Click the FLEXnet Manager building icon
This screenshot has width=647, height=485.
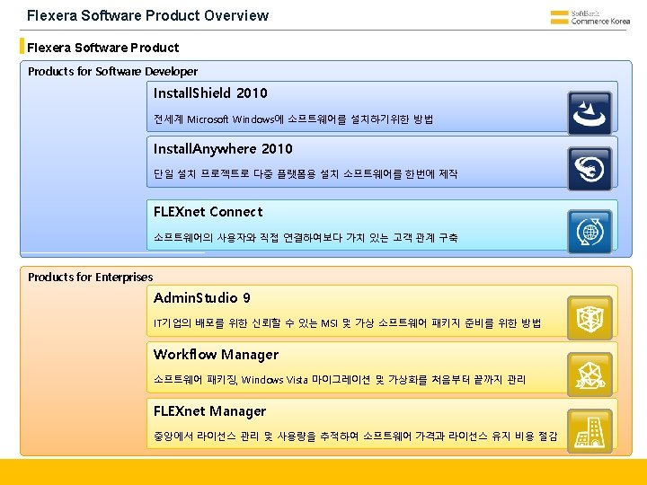tap(589, 431)
